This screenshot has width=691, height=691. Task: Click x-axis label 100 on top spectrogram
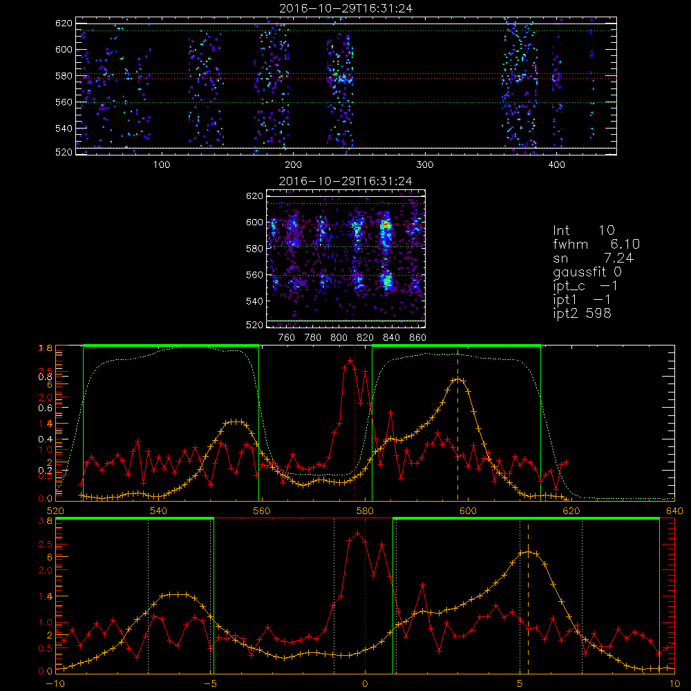pyautogui.click(x=161, y=165)
